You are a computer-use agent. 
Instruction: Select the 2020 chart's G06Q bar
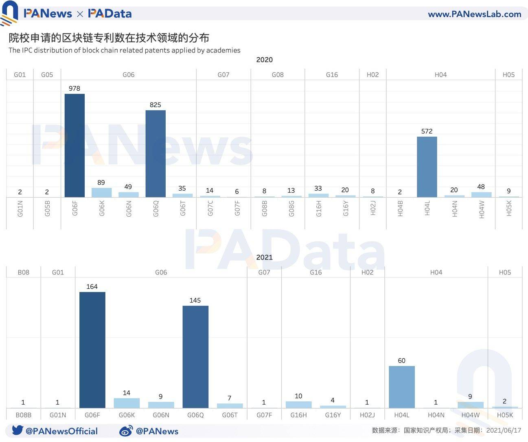pos(156,154)
